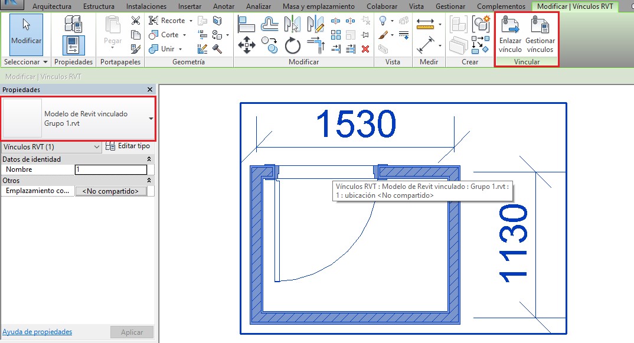The width and height of the screenshot is (634, 343).
Task: Click the Copy tool with circles icon
Action: click(x=270, y=45)
